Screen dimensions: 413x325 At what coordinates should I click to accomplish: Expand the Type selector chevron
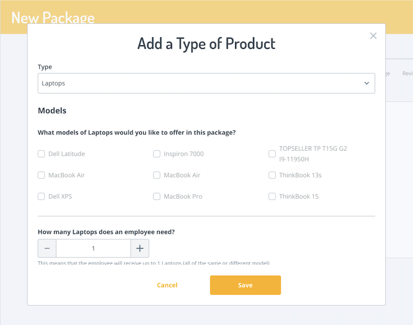(x=367, y=83)
